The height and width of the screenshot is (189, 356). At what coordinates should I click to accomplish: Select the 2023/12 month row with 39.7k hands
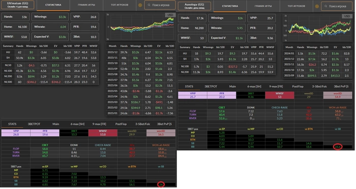coord(141,52)
